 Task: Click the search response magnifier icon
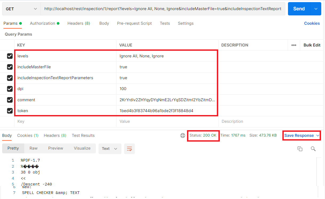pos(313,149)
